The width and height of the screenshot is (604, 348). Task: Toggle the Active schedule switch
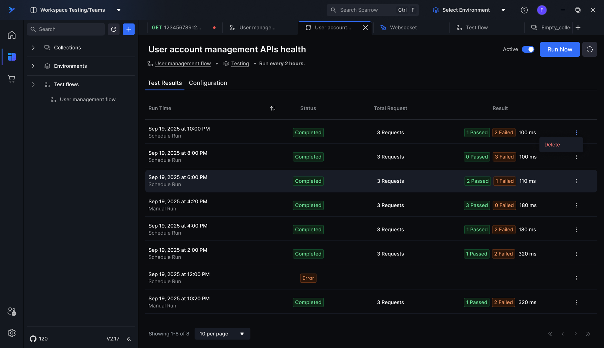tap(528, 49)
